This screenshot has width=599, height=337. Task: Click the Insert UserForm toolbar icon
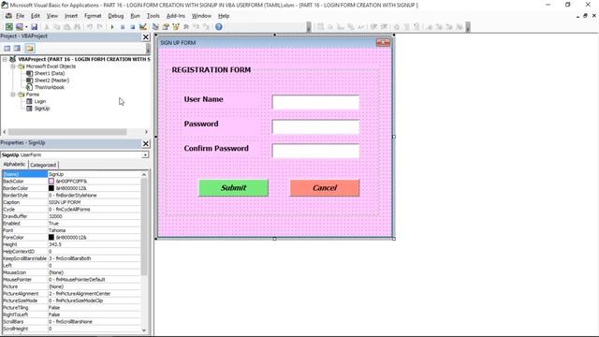(x=19, y=27)
